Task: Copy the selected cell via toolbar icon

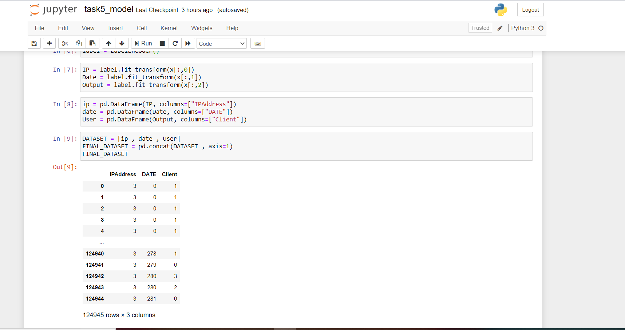Action: [x=79, y=43]
